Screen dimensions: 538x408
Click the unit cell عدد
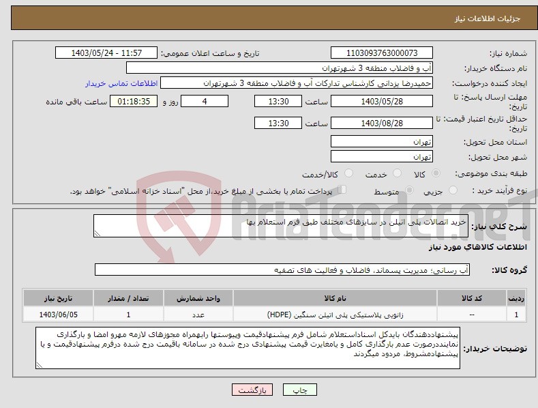click(x=198, y=315)
